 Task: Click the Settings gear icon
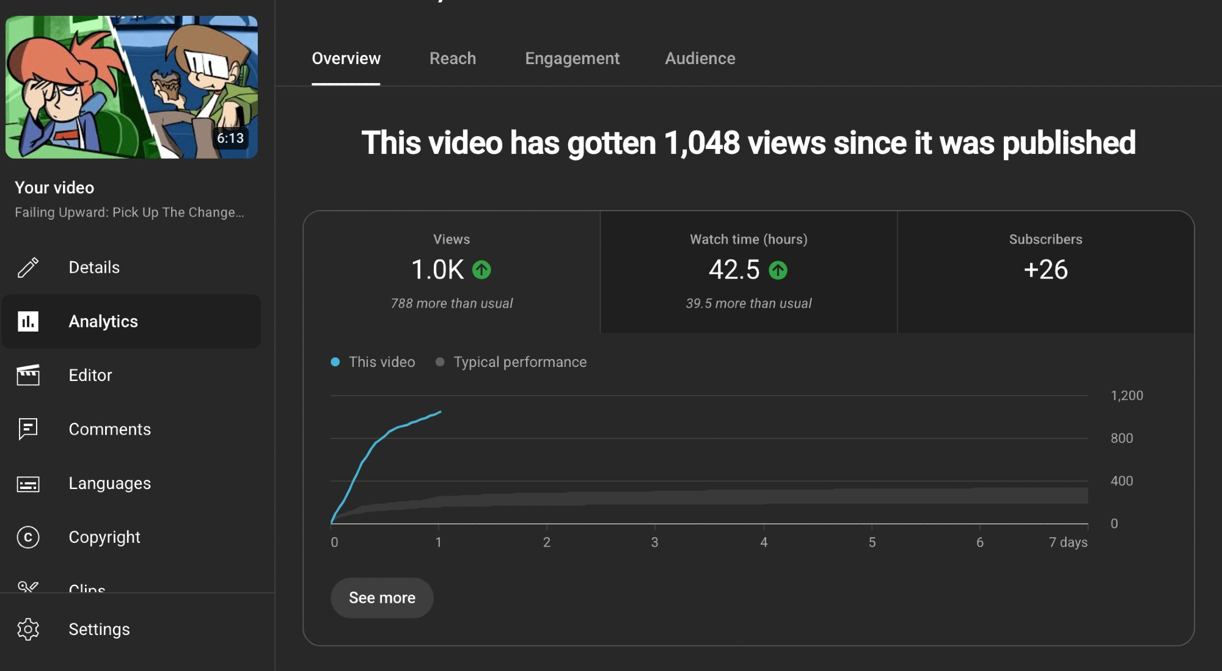pos(28,629)
